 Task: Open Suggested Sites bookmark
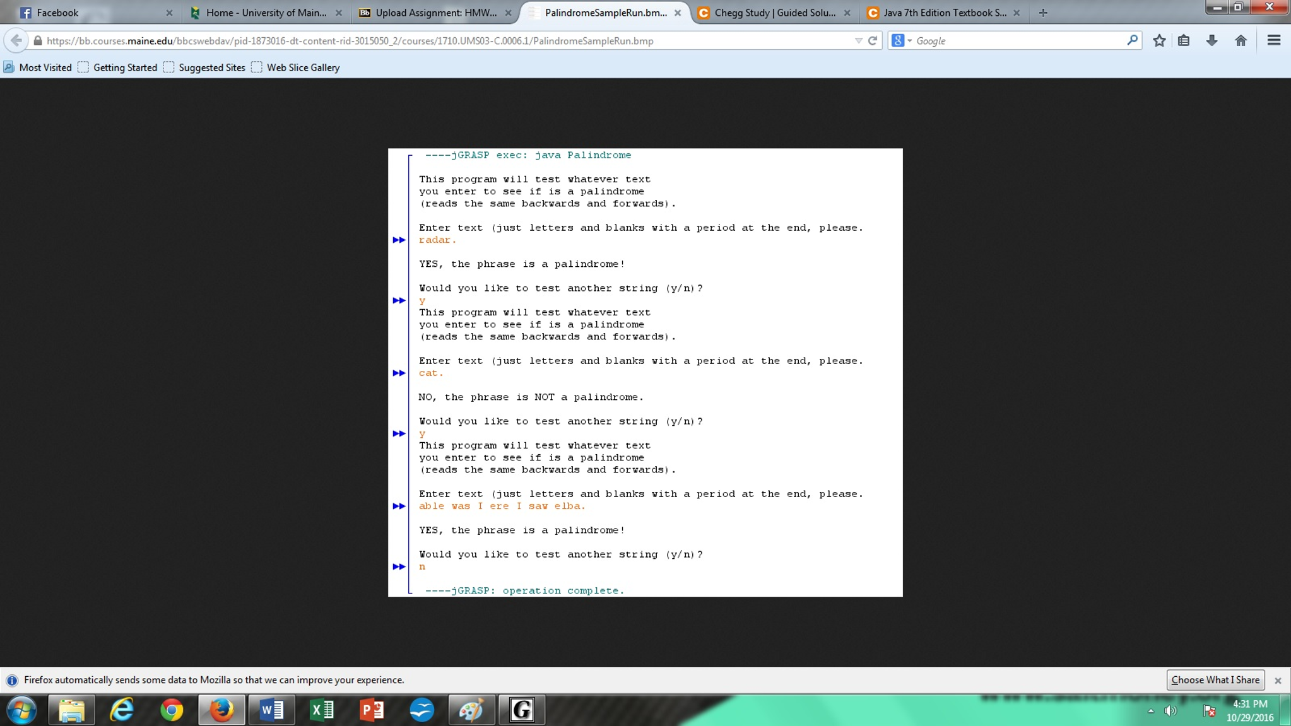[x=204, y=67]
